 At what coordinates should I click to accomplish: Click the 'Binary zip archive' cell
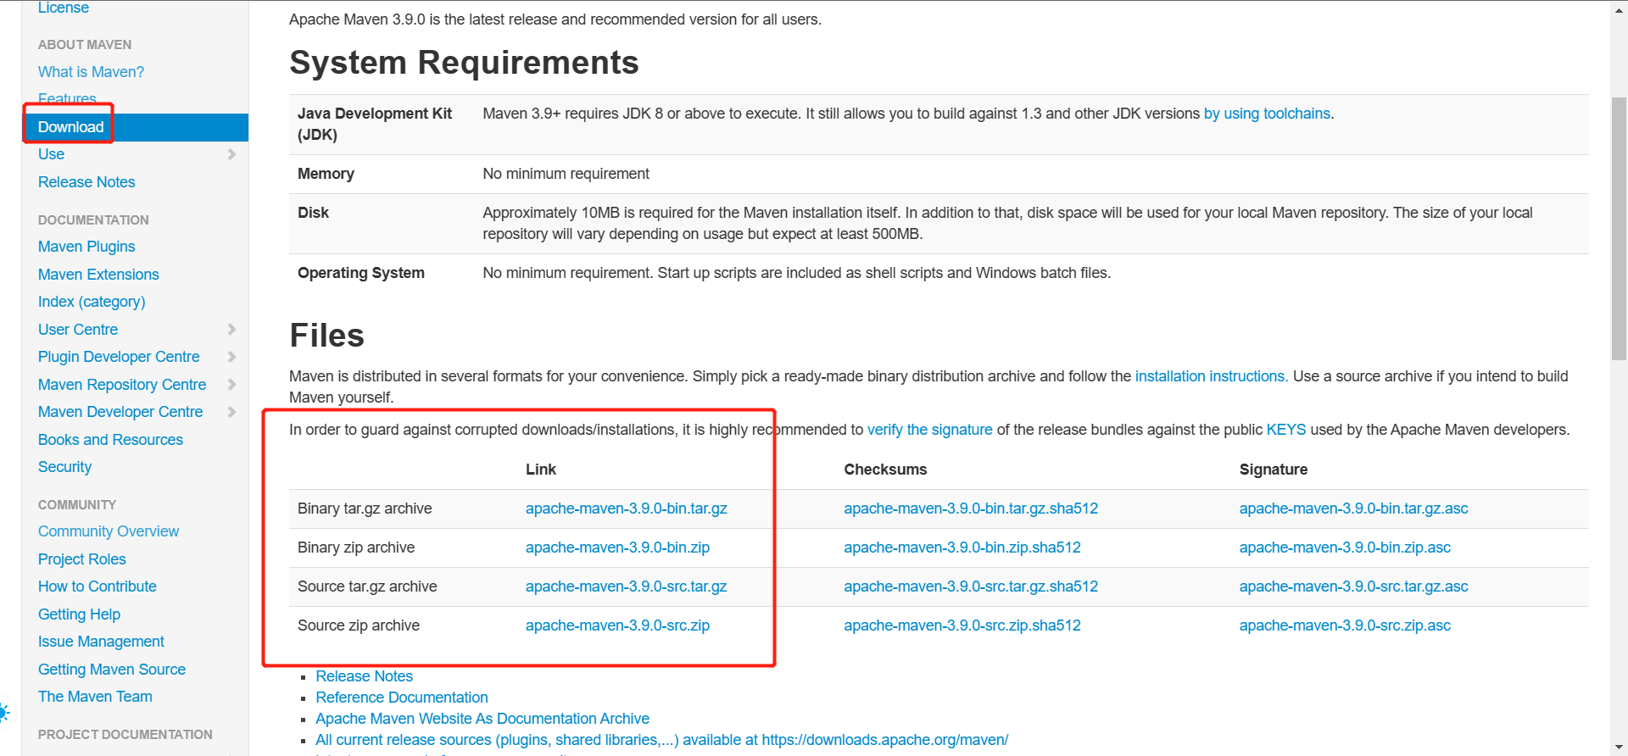pos(356,548)
